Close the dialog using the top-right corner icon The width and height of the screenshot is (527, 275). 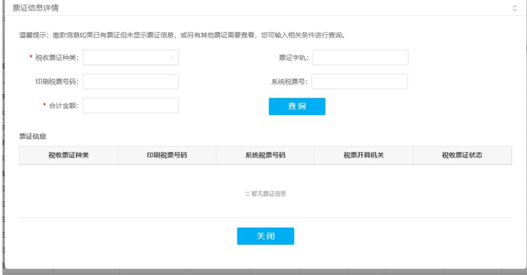pos(515,8)
